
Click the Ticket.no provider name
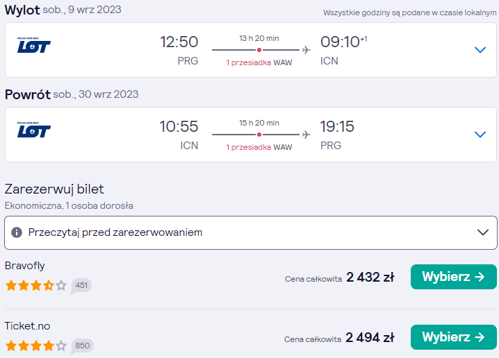coord(27,326)
